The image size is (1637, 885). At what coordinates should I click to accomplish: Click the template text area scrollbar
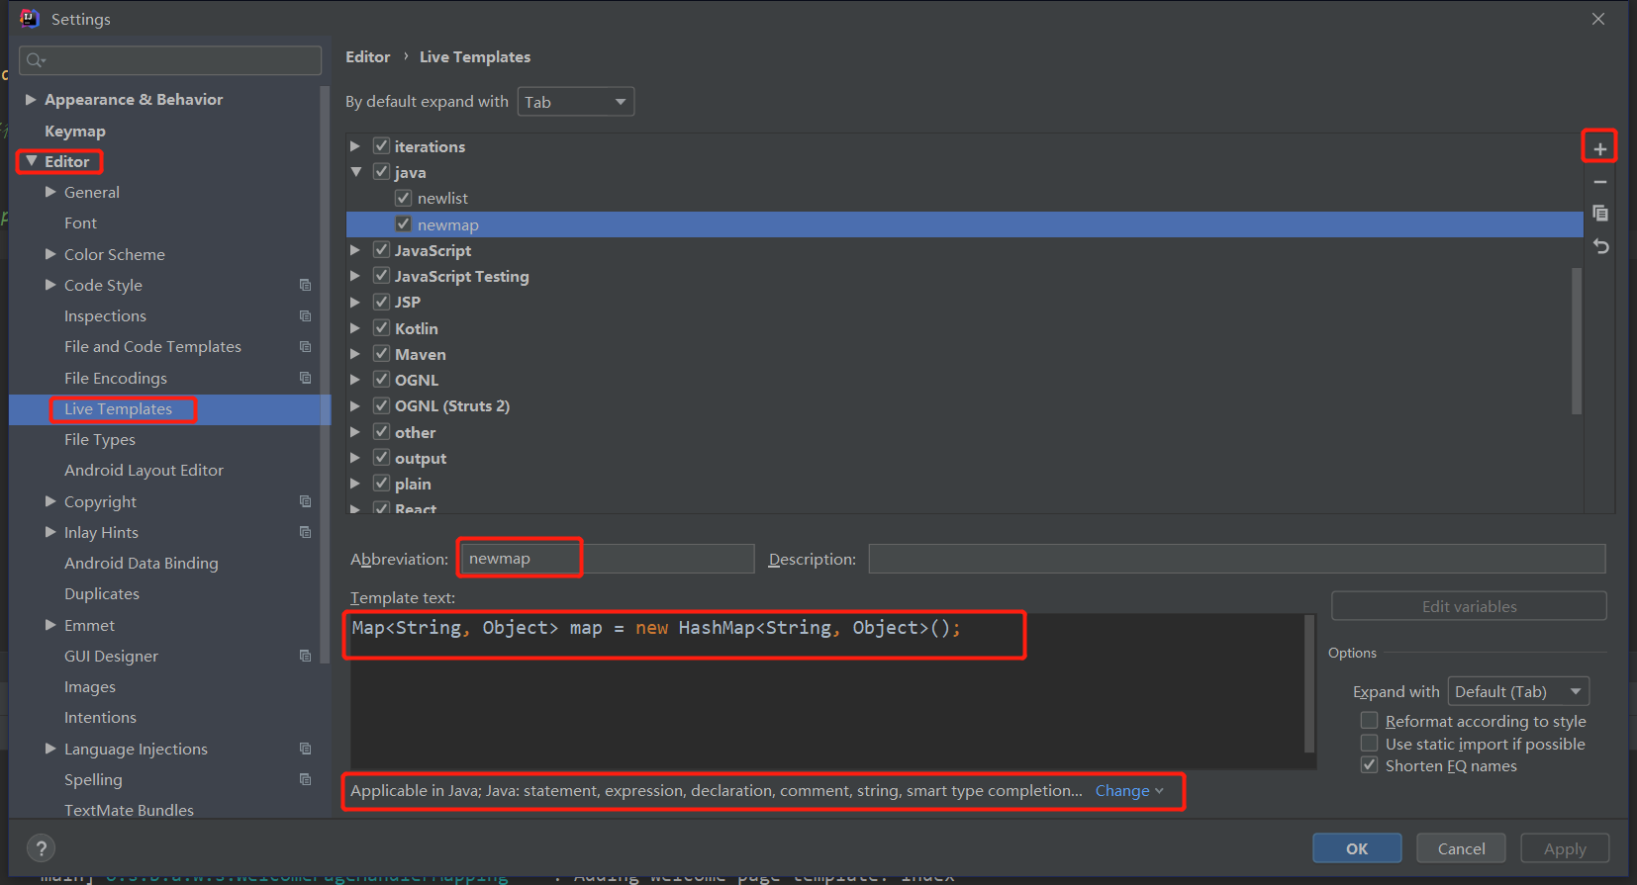1309,684
